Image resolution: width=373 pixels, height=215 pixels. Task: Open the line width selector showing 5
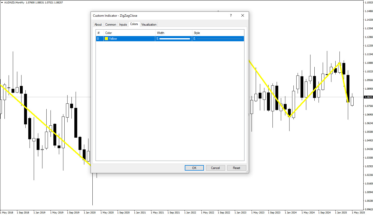pyautogui.click(x=174, y=39)
